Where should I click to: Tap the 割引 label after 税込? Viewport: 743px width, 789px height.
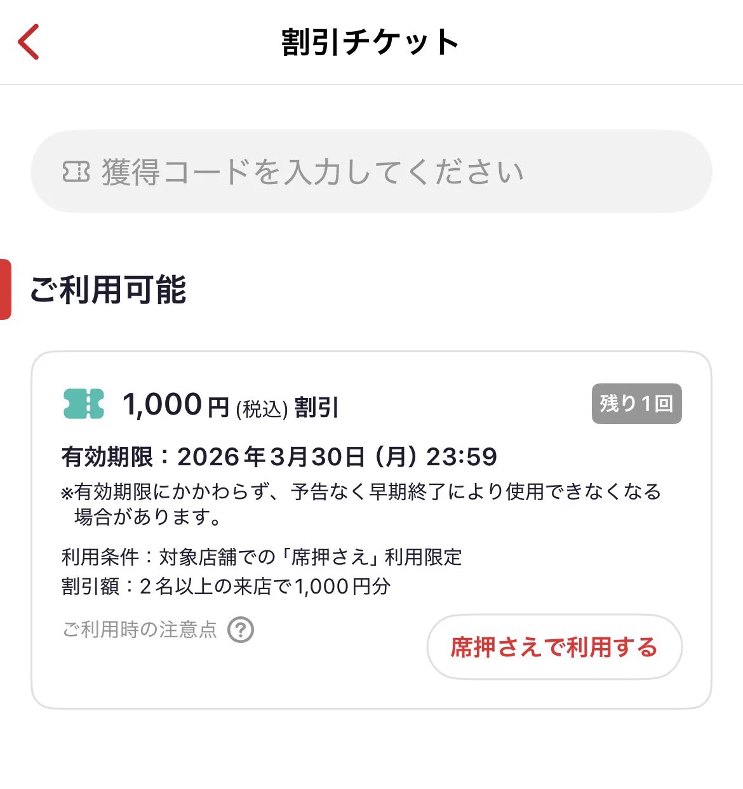tap(317, 407)
